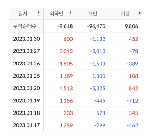Click individual value -1,132

[98, 39]
